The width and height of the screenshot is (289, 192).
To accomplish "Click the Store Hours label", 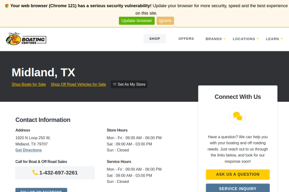I will coord(117,130).
